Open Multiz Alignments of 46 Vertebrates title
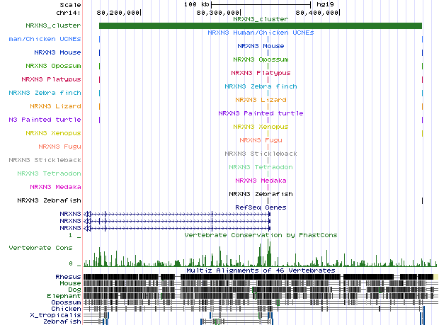This screenshot has width=439, height=325. 260,270
